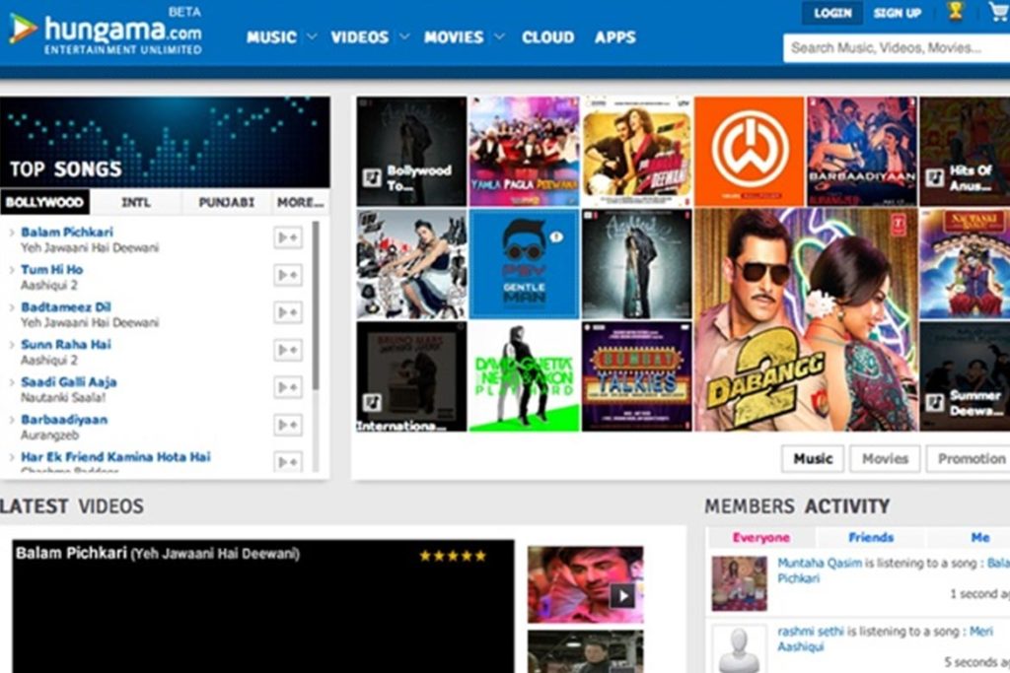Viewport: 1010px width, 673px height.
Task: Switch to the Punjabi songs tab
Action: 226,202
